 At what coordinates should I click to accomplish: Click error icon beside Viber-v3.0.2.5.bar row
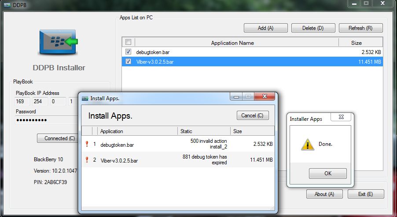pyautogui.click(x=87, y=159)
